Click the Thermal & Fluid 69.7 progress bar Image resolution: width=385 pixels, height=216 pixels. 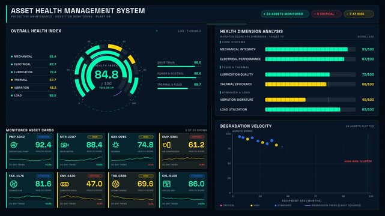[179, 89]
